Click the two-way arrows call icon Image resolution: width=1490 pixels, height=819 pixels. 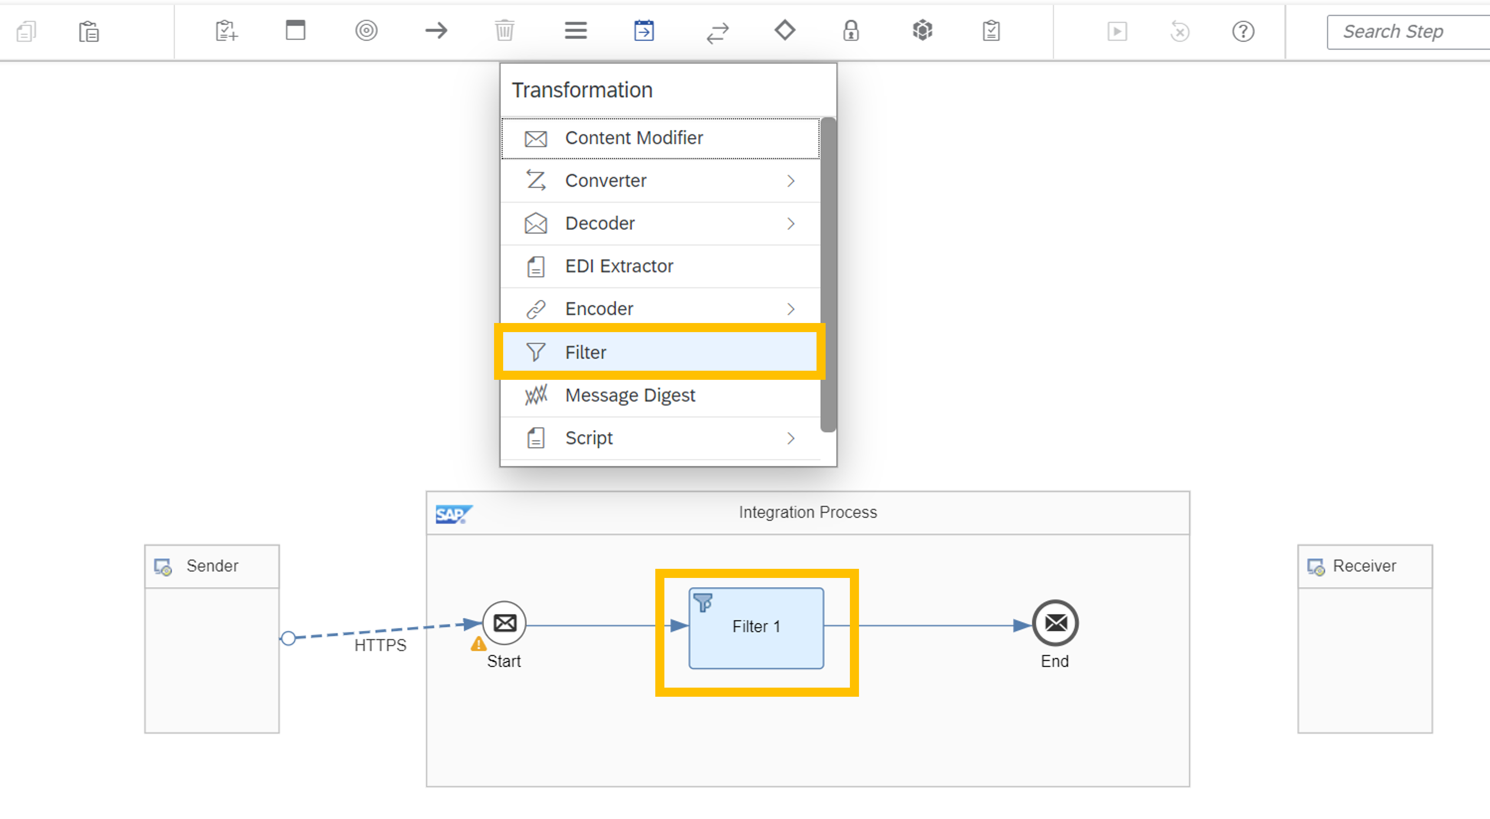coord(717,33)
